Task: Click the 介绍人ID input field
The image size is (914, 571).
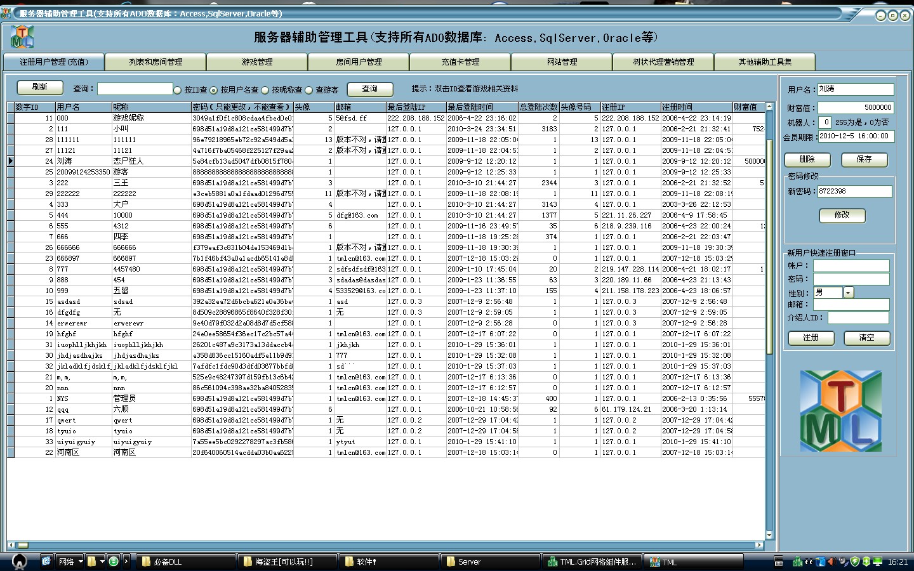Action: click(x=858, y=318)
